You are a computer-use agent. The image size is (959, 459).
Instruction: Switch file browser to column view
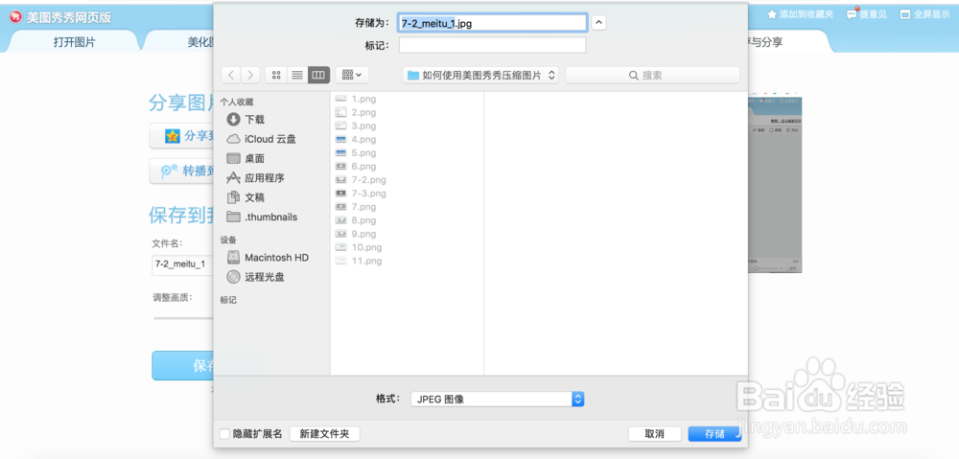(x=318, y=75)
